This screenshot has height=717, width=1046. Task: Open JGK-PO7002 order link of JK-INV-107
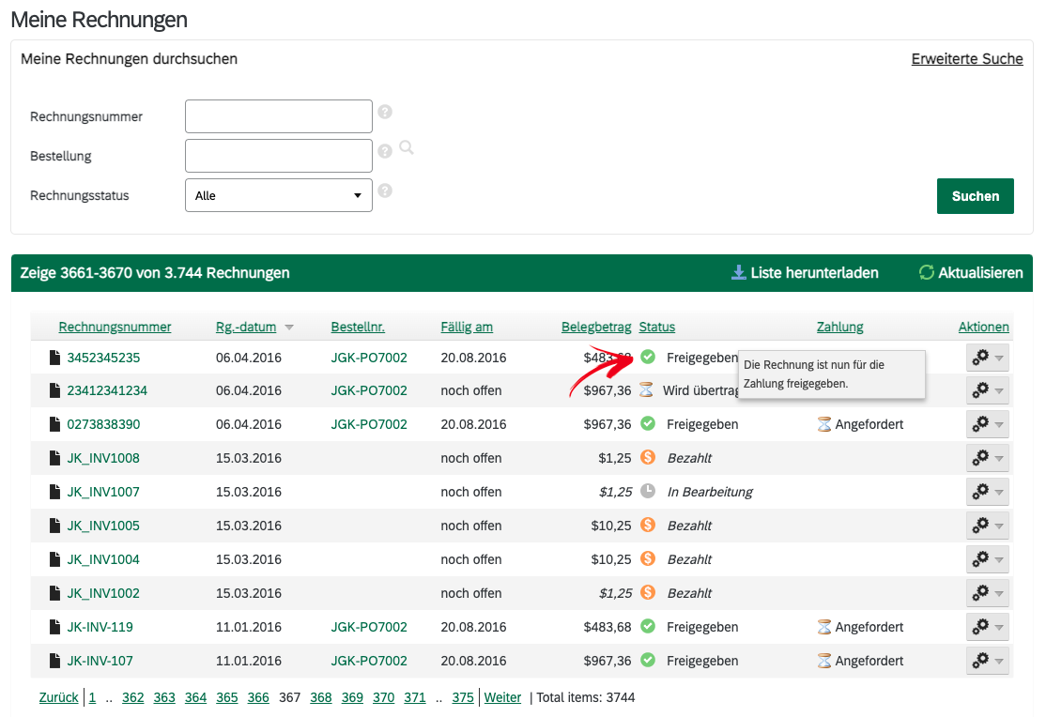369,661
